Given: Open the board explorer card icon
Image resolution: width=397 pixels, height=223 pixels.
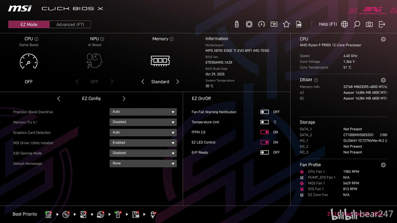Looking at the screenshot, I should (274, 24).
